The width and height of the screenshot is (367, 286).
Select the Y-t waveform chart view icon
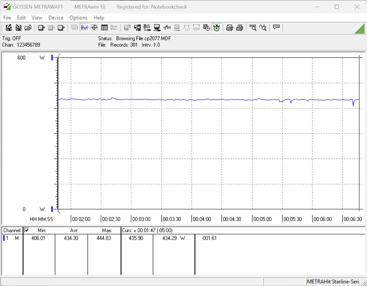(x=85, y=28)
